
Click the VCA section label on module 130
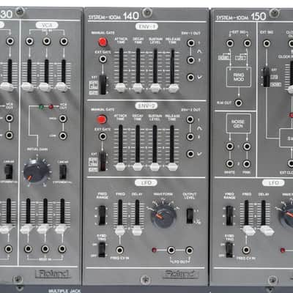coord(47,25)
